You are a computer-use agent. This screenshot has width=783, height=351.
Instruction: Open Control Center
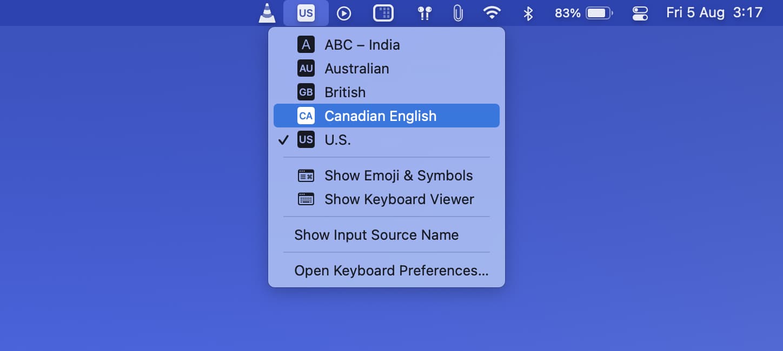pos(640,13)
